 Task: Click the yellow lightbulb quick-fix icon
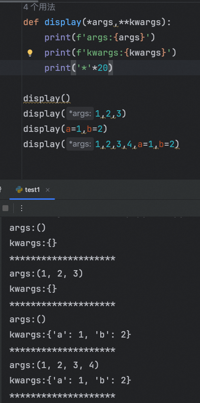[30, 53]
